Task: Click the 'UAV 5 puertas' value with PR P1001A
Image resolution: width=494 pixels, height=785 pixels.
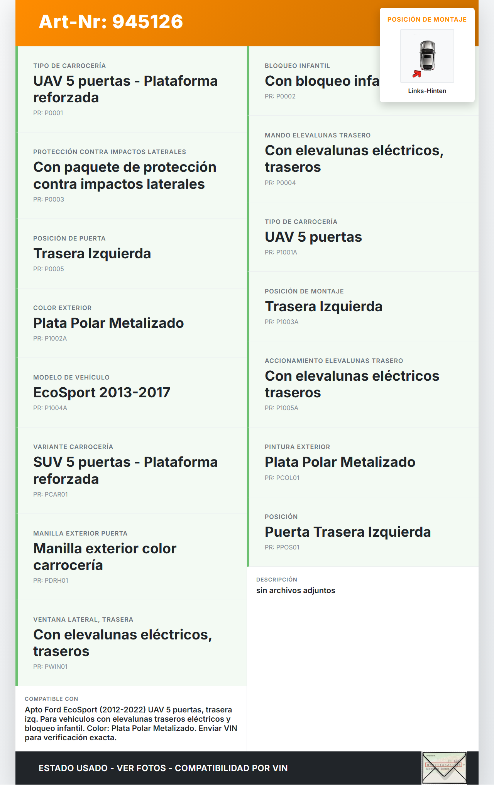Action: pyautogui.click(x=313, y=237)
